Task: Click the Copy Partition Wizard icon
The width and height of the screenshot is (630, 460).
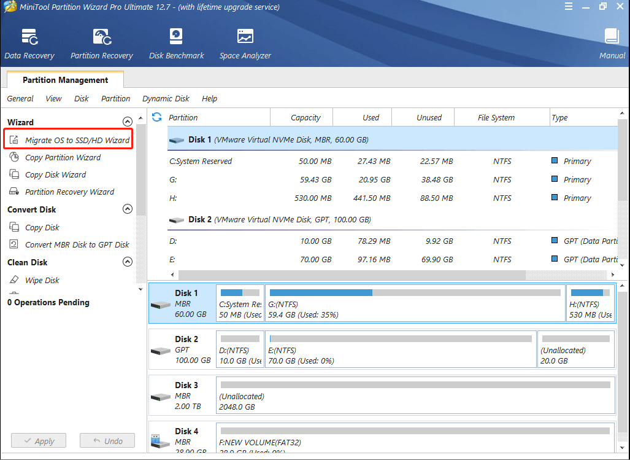Action: [x=14, y=157]
